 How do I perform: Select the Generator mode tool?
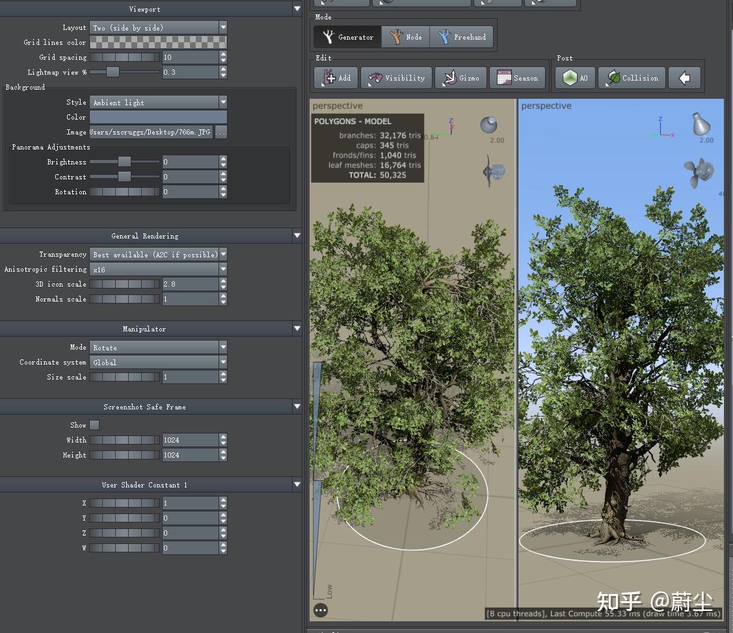coord(347,37)
